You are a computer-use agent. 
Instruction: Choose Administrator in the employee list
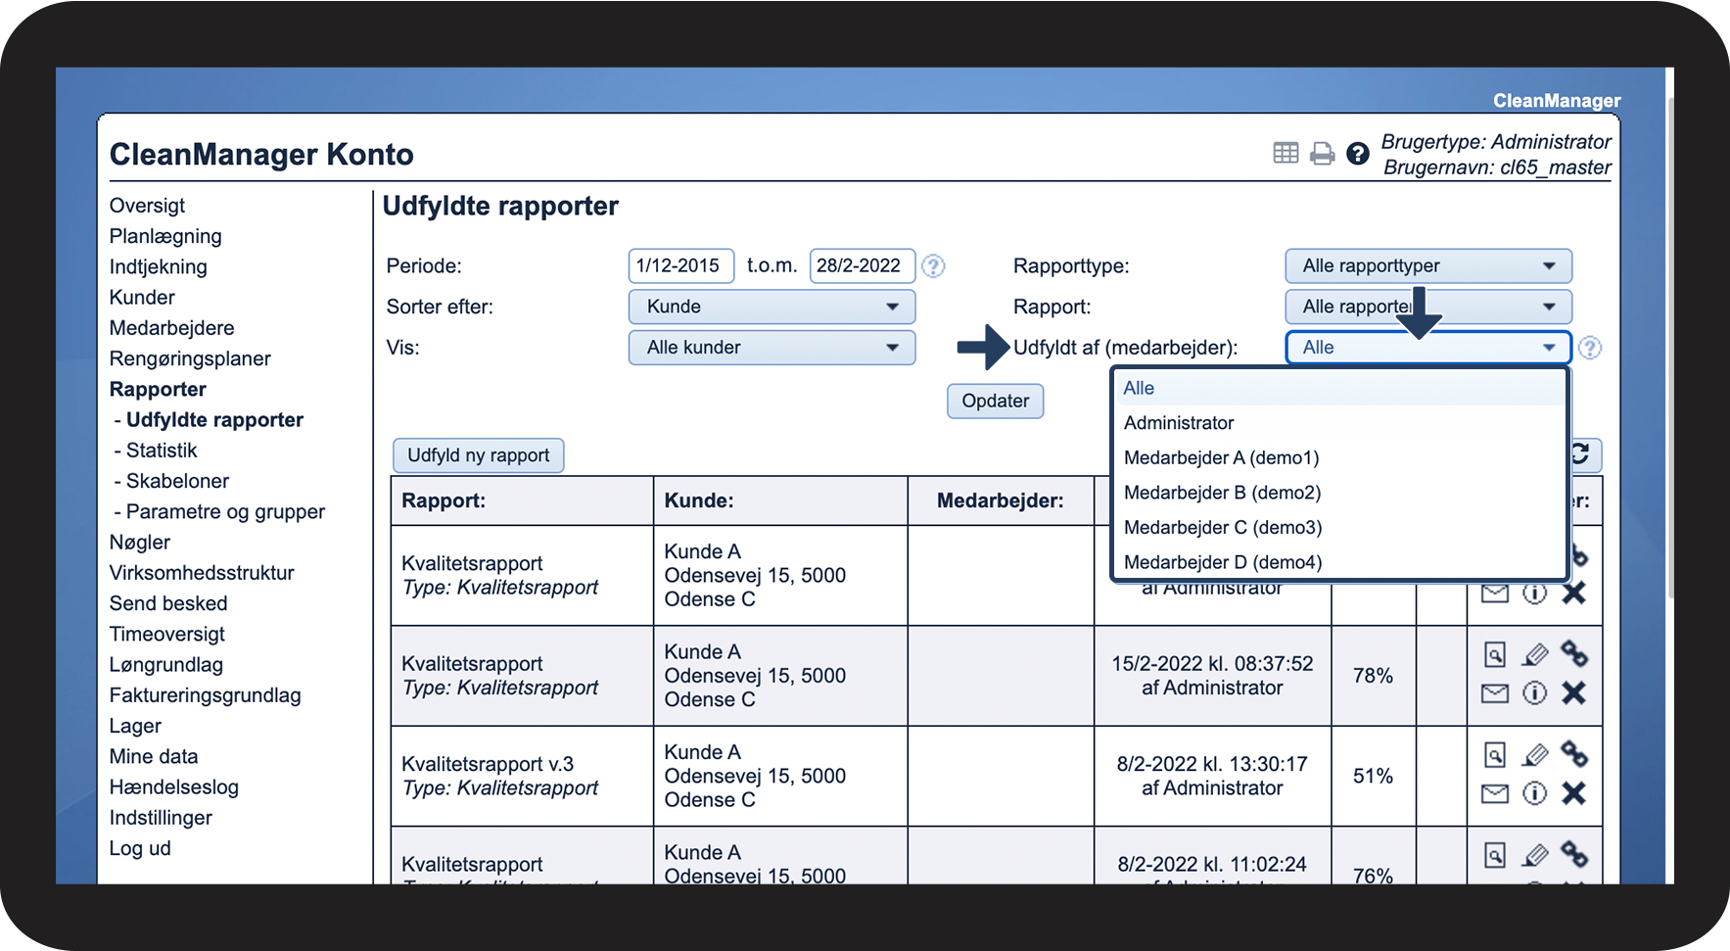click(1179, 423)
